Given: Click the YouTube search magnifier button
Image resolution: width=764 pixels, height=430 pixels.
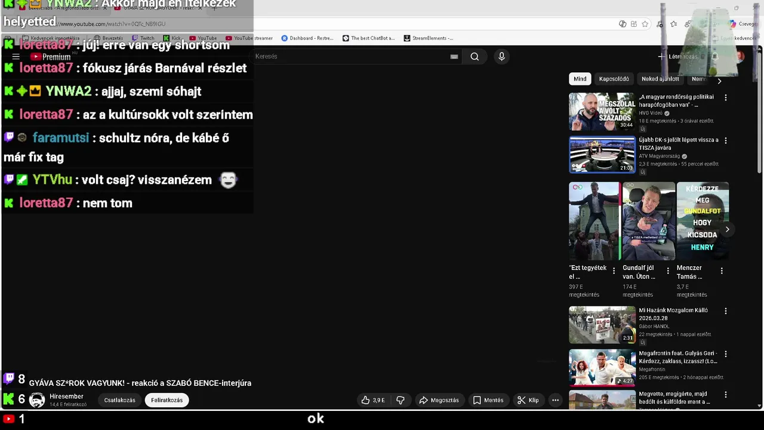Looking at the screenshot, I should pos(475,57).
